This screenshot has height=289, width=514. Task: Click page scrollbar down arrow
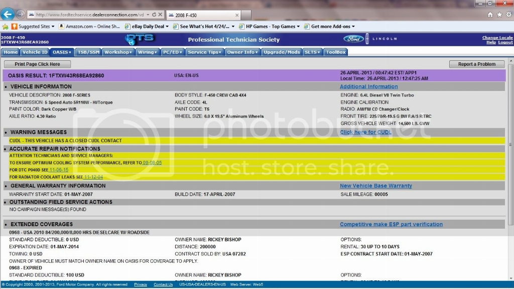[510, 278]
